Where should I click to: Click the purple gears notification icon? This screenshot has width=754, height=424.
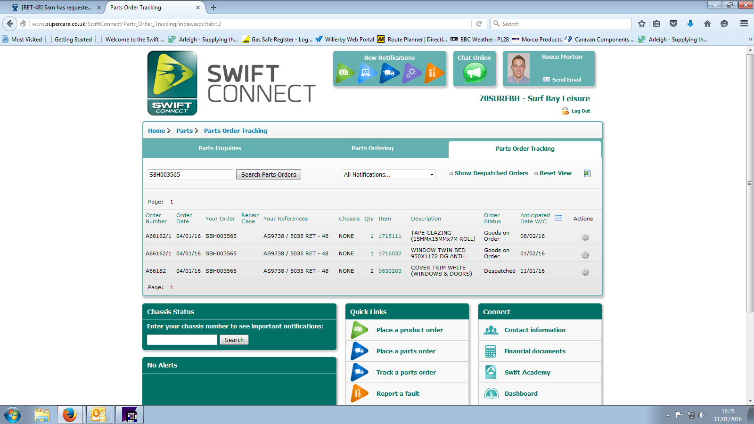411,73
